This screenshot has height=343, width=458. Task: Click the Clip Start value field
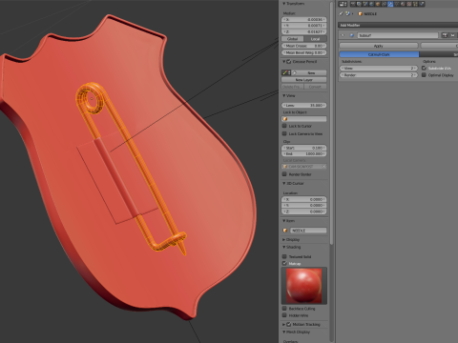pos(304,148)
